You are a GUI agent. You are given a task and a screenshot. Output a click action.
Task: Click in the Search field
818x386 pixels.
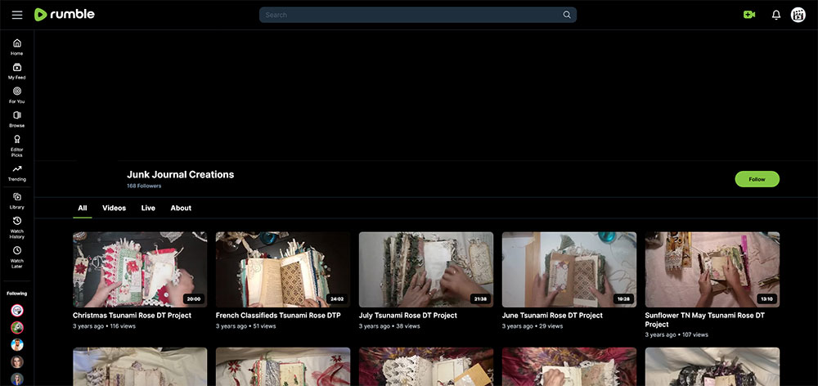pos(417,15)
